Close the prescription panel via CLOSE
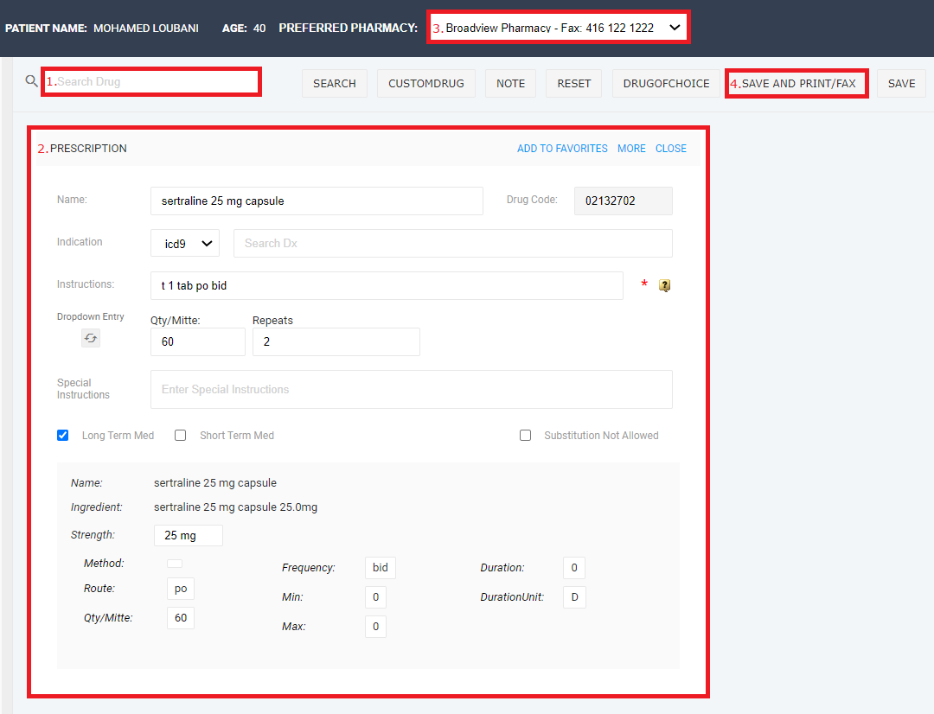This screenshot has width=934, height=714. tap(671, 149)
